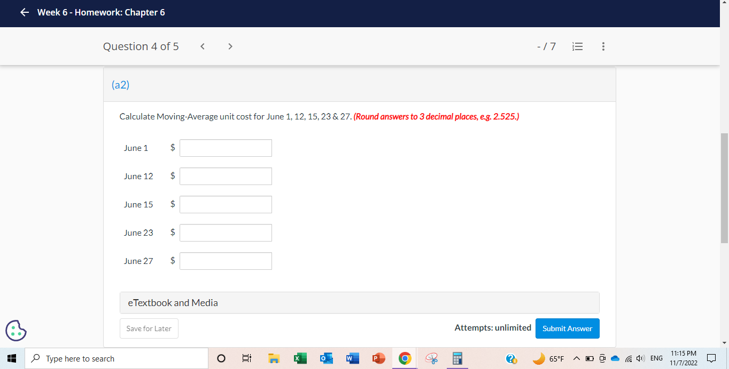Click the June 27 label
This screenshot has width=729, height=369.
coord(138,261)
